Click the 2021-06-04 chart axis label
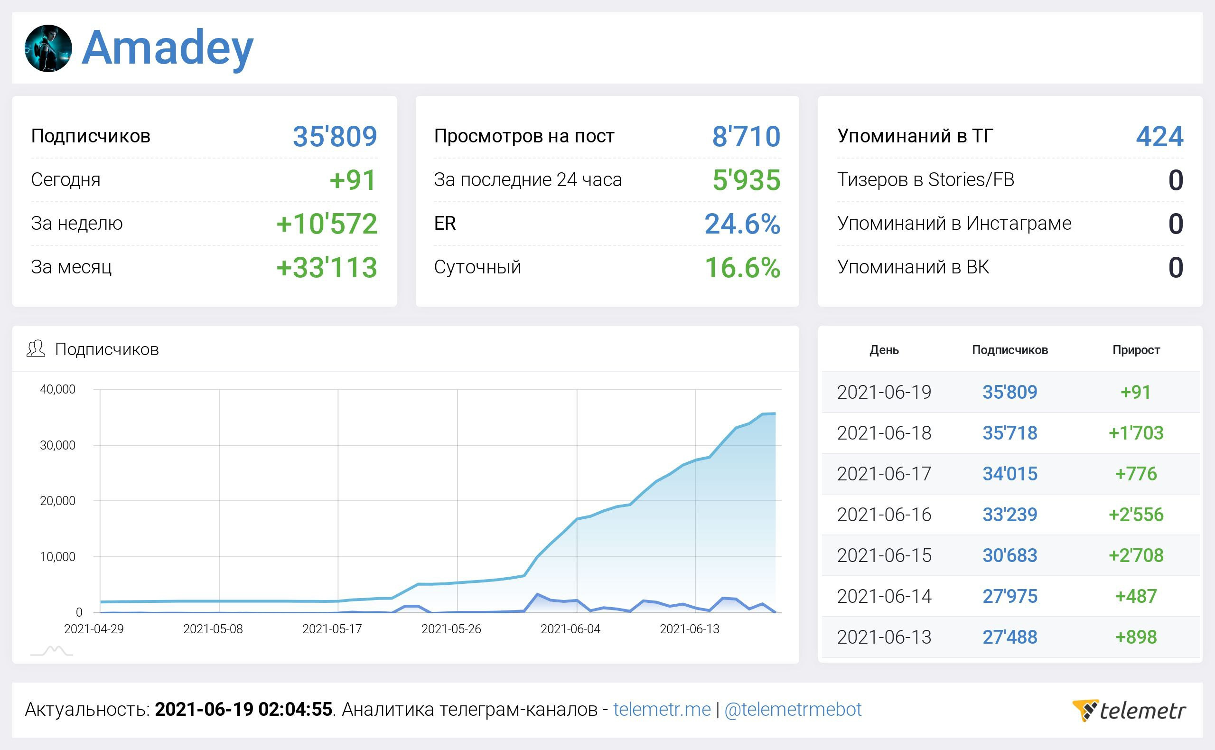 pos(570,629)
